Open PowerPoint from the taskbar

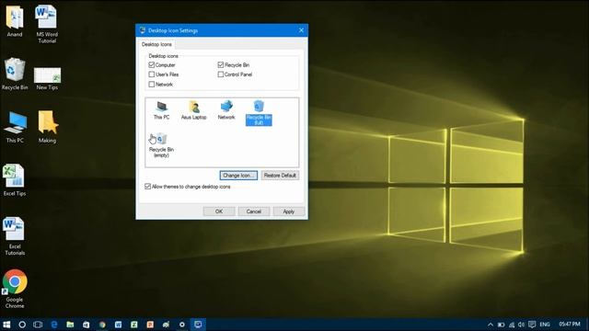(150, 325)
